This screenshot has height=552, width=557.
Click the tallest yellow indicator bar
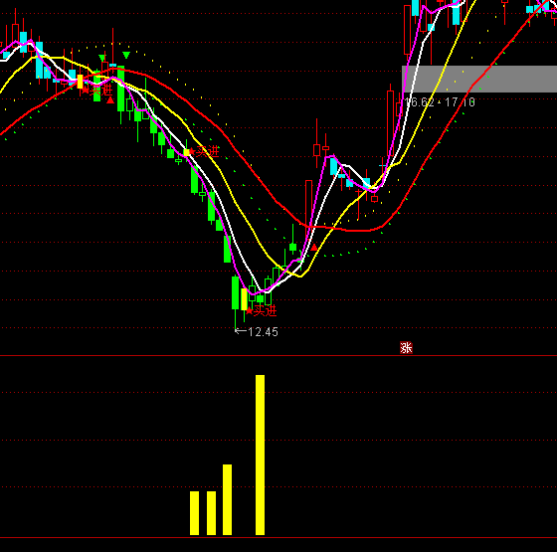pos(260,455)
